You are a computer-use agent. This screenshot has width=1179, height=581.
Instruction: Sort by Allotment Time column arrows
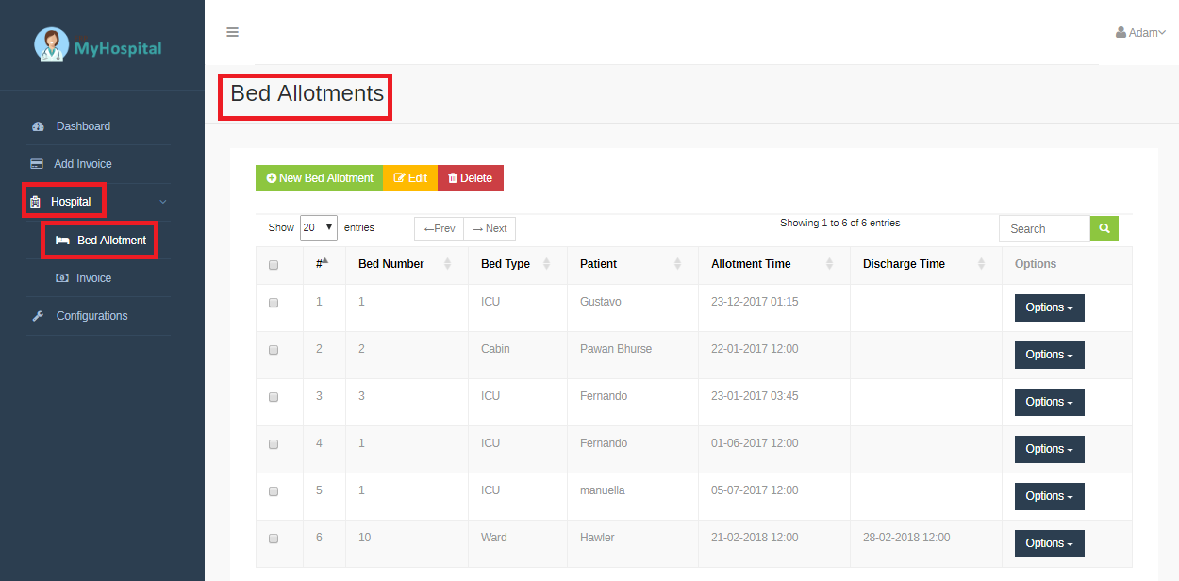coord(830,264)
